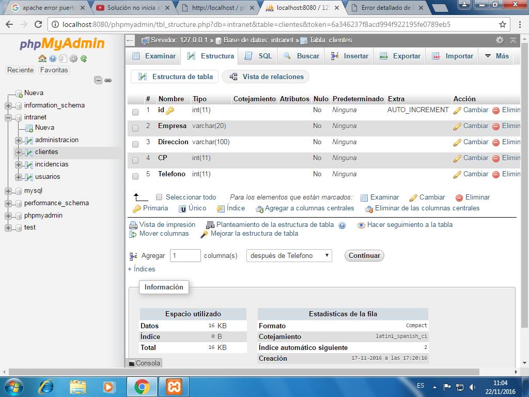529x397 pixels.
Task: Click the green reload navigation icon
Action: pyautogui.click(x=84, y=58)
